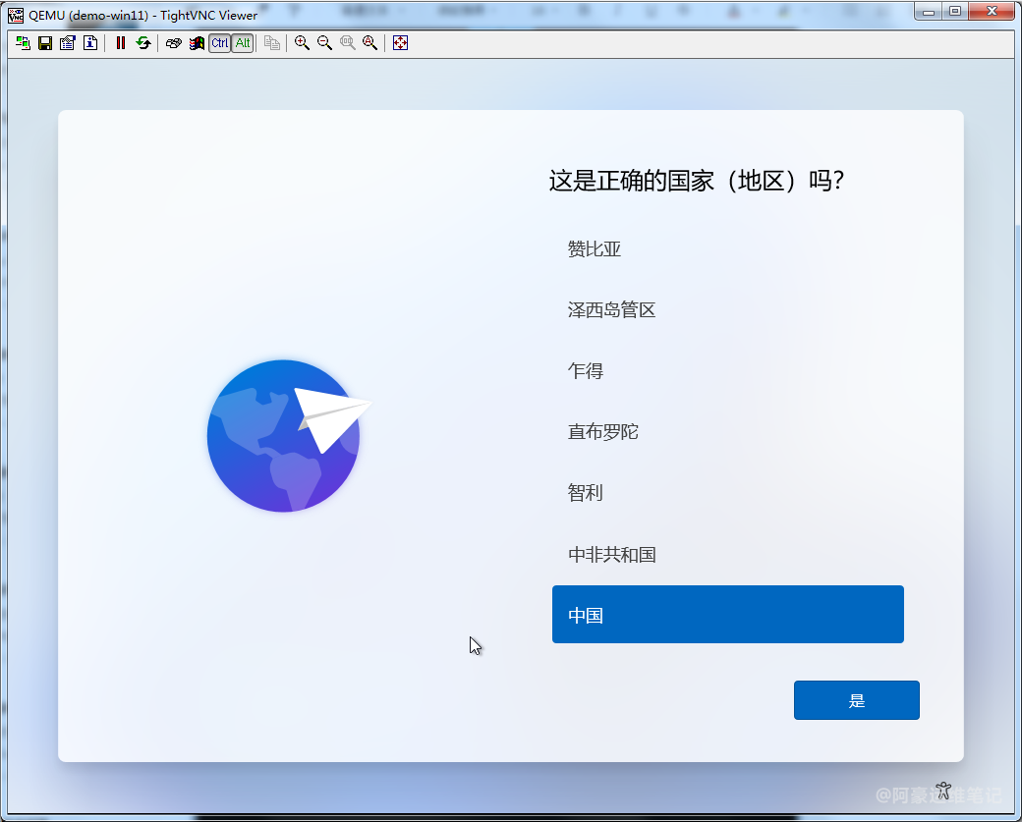Send Ctrl+Alt+Del to the remote machine
This screenshot has width=1022, height=822.
[173, 43]
